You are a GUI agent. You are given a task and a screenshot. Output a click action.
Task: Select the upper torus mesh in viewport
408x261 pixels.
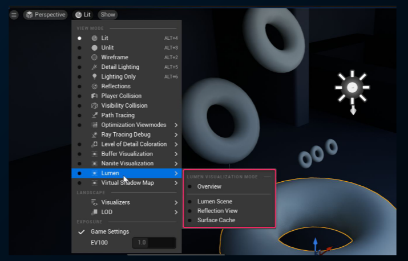274,39
